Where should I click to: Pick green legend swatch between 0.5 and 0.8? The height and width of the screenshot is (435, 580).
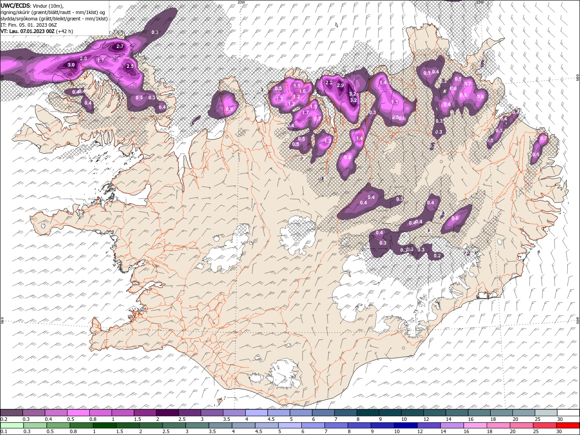(x=58, y=425)
